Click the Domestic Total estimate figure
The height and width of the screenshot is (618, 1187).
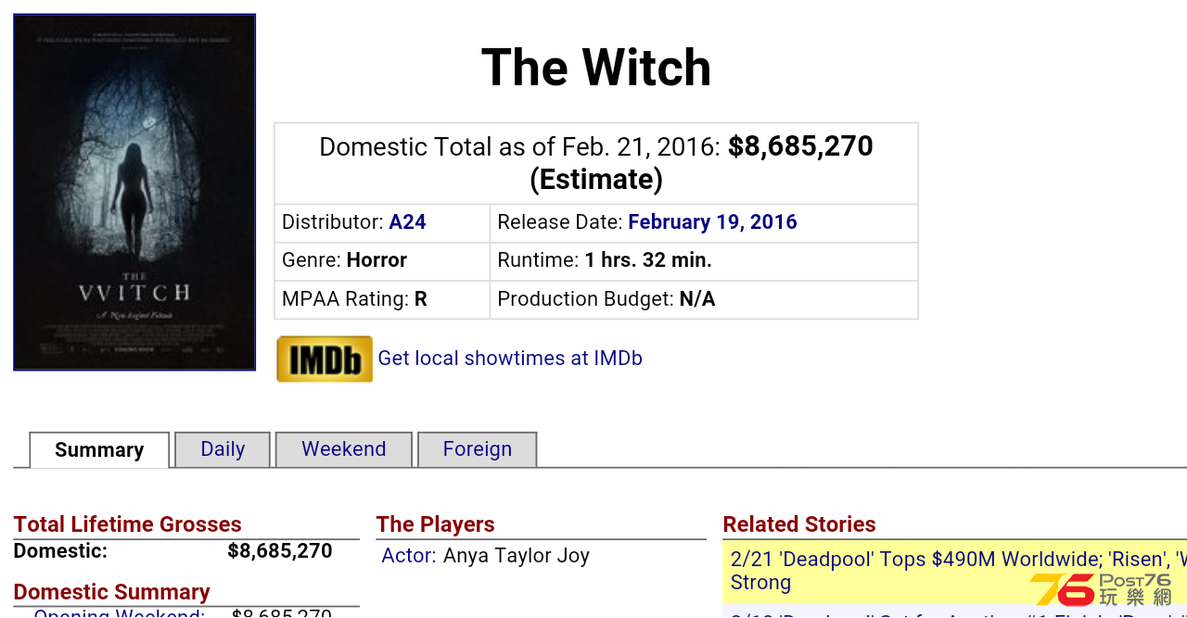point(800,146)
